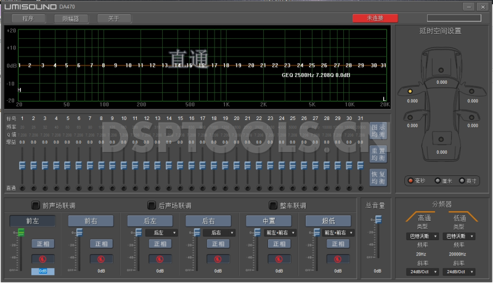Select 英寸 inches delay unit

tap(462, 181)
